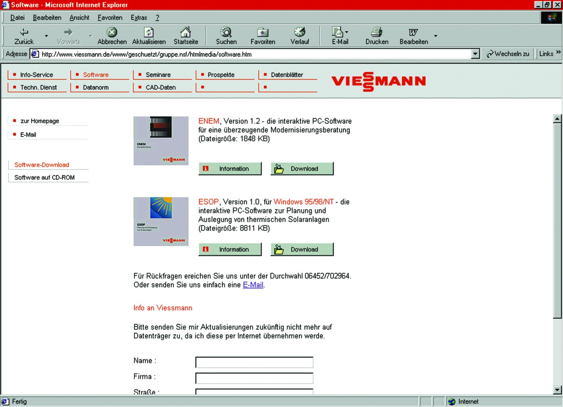Click the ESOP software box thumbnail
This screenshot has height=407, width=563.
[x=161, y=221]
